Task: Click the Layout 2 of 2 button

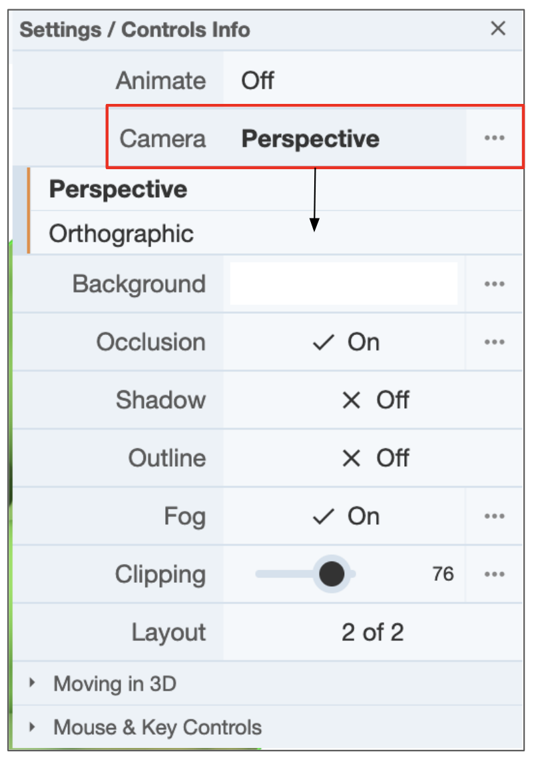Action: coord(372,632)
